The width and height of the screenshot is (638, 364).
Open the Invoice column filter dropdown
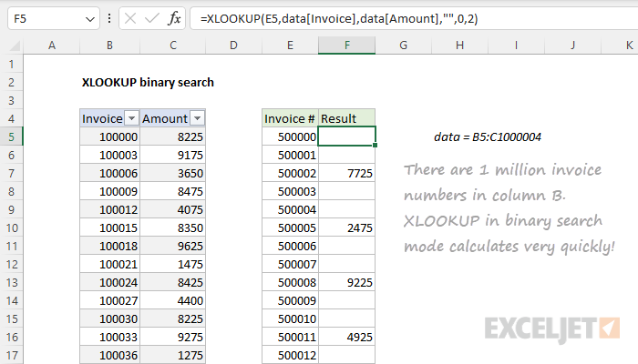pyautogui.click(x=131, y=118)
